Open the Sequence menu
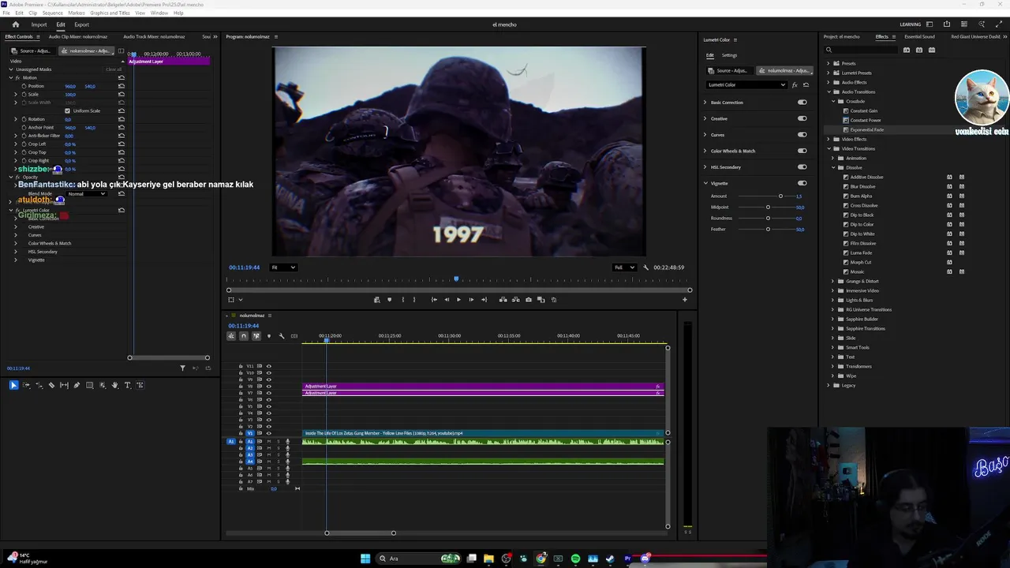Viewport: 1010px width, 568px height. coord(52,13)
